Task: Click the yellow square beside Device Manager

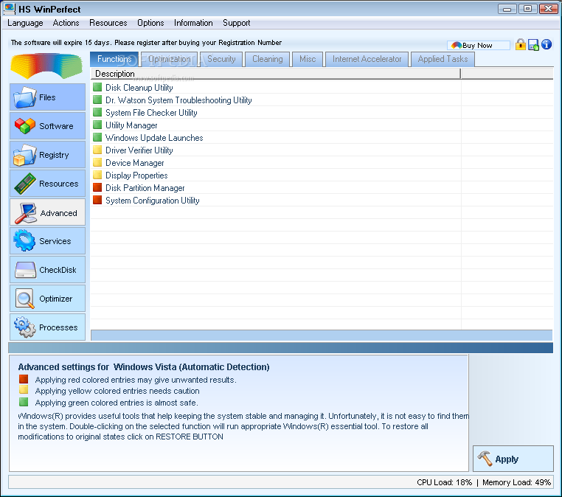Action: pyautogui.click(x=97, y=162)
